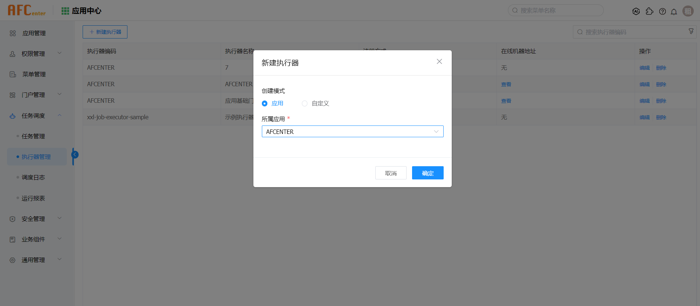Close the 新建执行器 dialog

439,62
